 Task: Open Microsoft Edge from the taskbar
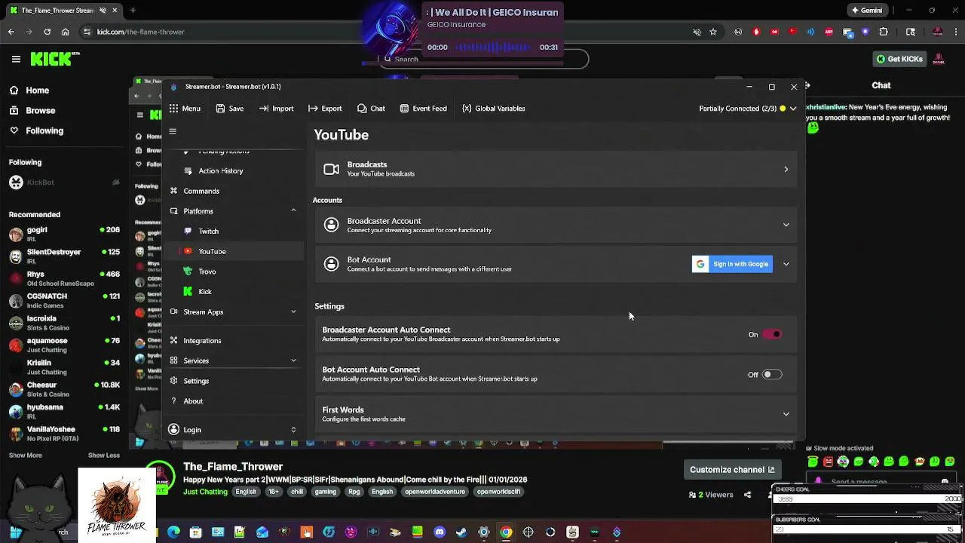173,532
